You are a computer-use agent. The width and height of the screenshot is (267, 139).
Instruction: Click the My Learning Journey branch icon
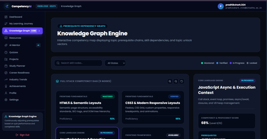6,23
